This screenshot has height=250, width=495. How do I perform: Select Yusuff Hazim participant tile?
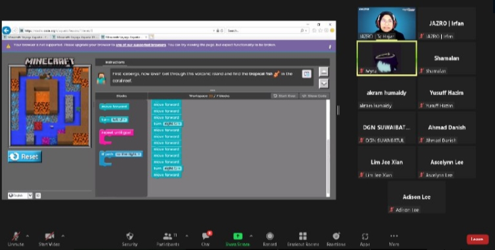[x=446, y=93]
